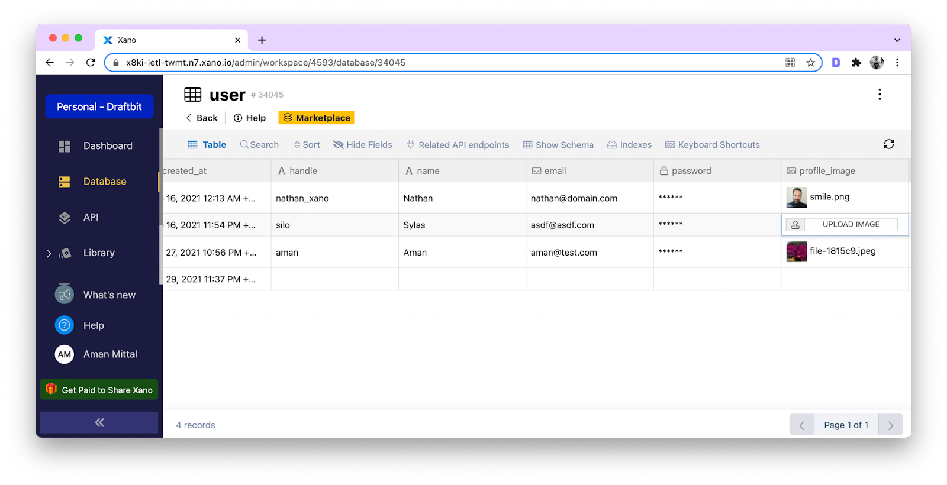This screenshot has height=485, width=947.
Task: Toggle Hide Fields option
Action: click(362, 145)
